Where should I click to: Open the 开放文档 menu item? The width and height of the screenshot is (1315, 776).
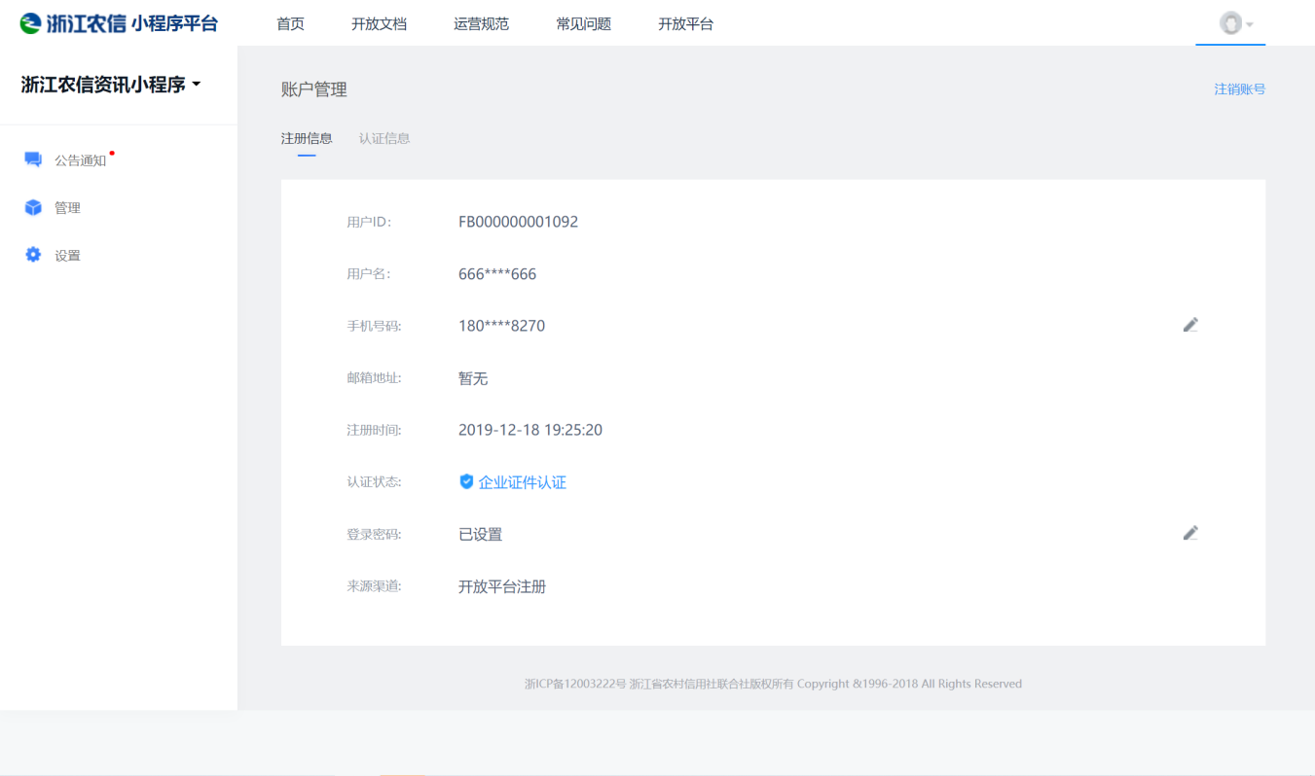[x=379, y=24]
